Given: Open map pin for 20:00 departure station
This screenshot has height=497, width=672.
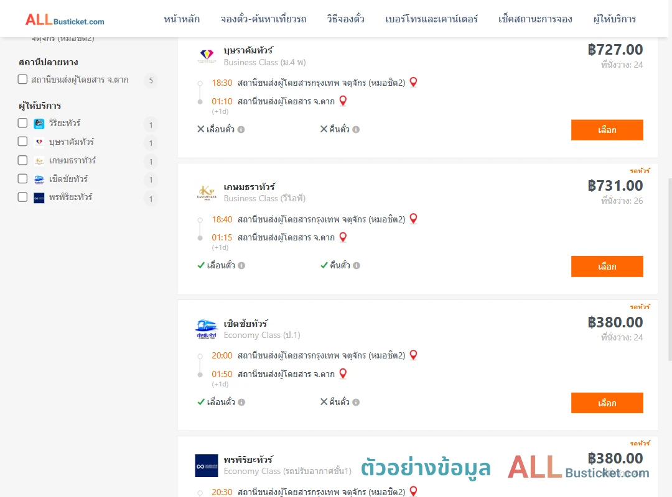Looking at the screenshot, I should pyautogui.click(x=414, y=355).
